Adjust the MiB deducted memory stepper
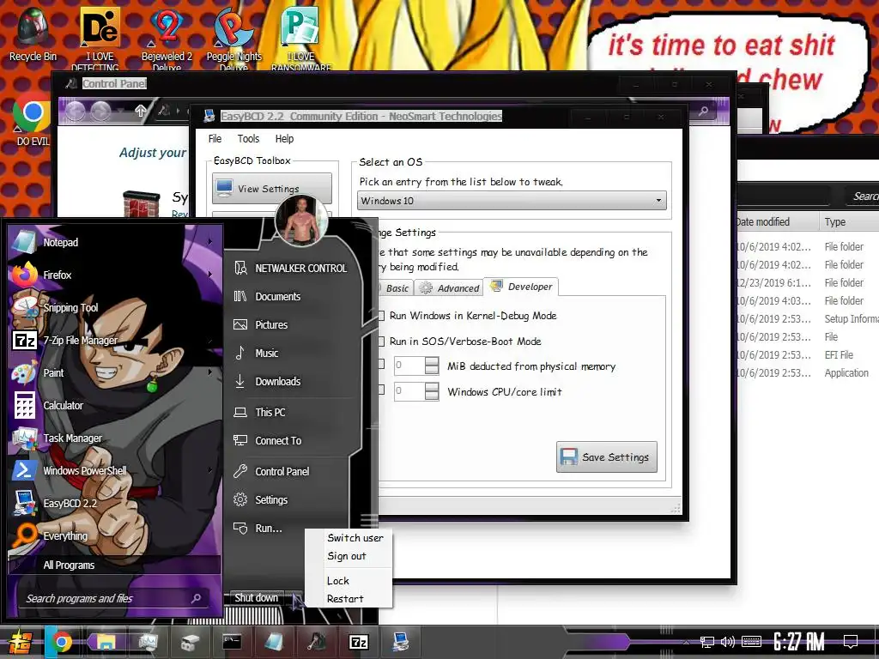 (x=432, y=366)
